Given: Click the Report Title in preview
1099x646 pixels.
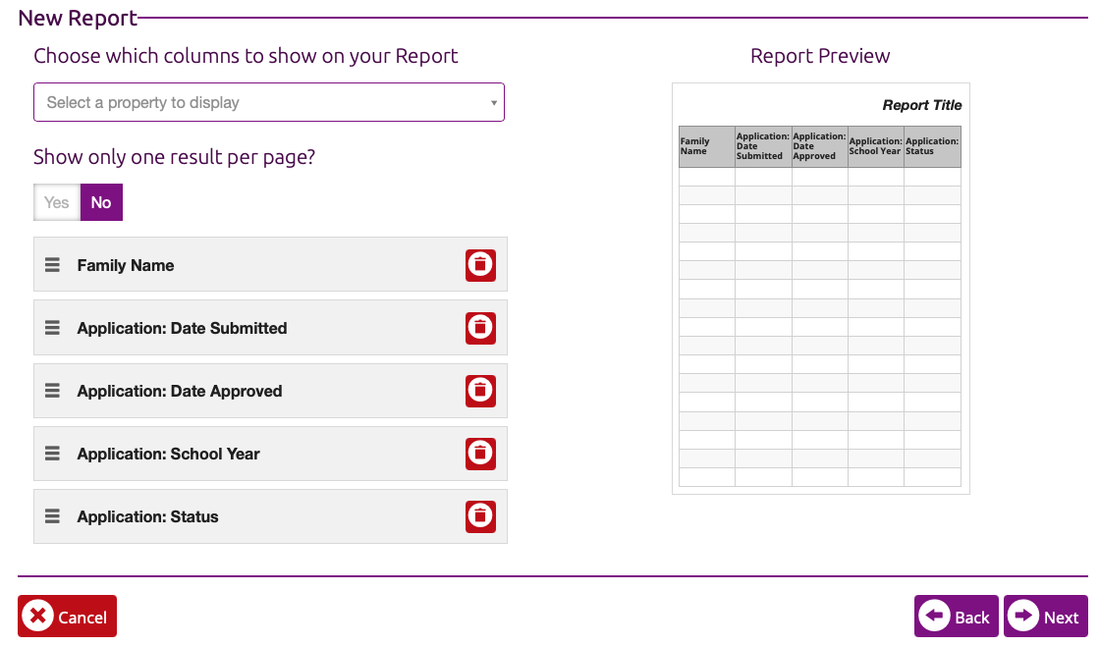Looking at the screenshot, I should [x=921, y=105].
